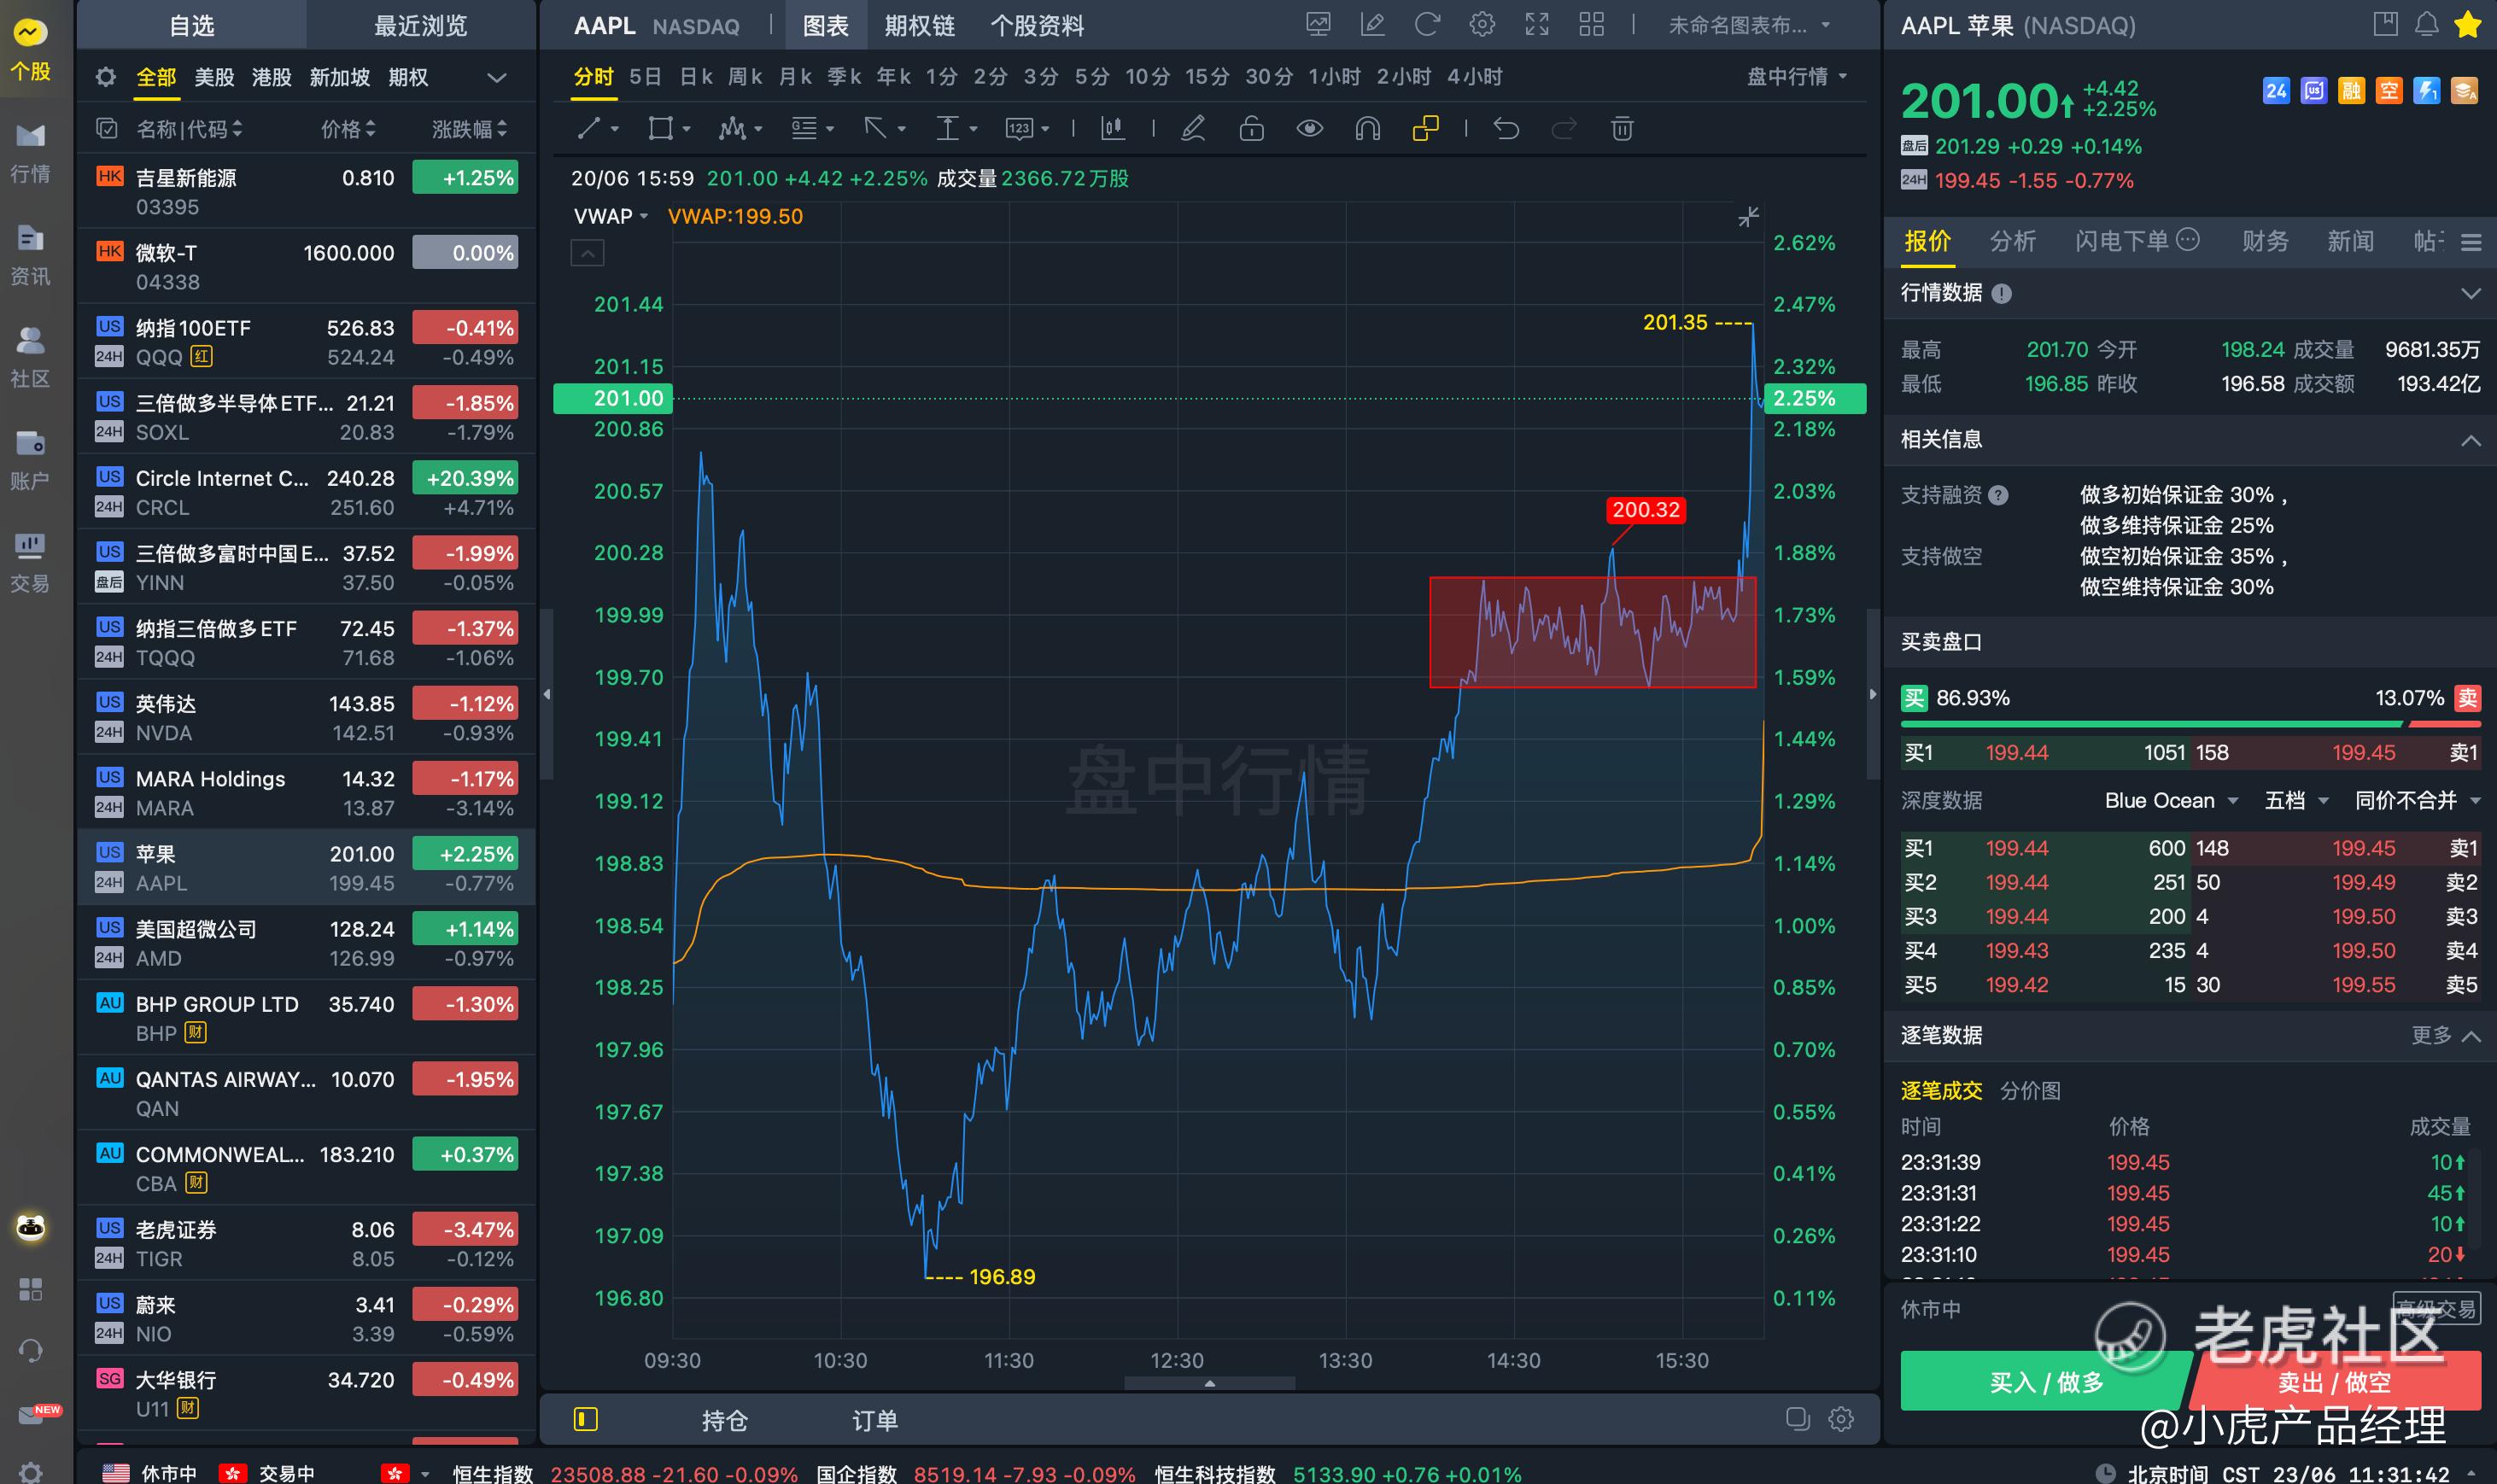Collapse the 相关信息 section chevron

tap(2471, 440)
